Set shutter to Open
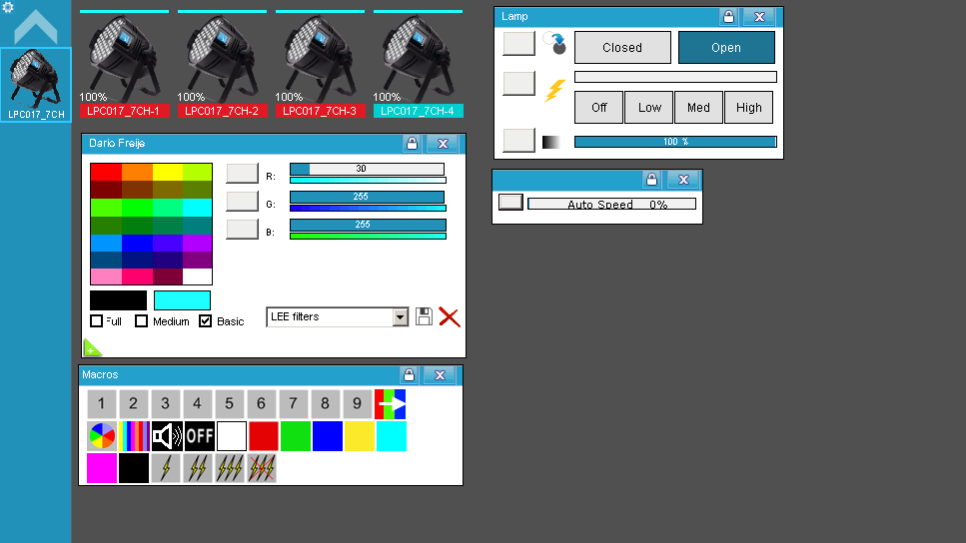 [x=726, y=47]
